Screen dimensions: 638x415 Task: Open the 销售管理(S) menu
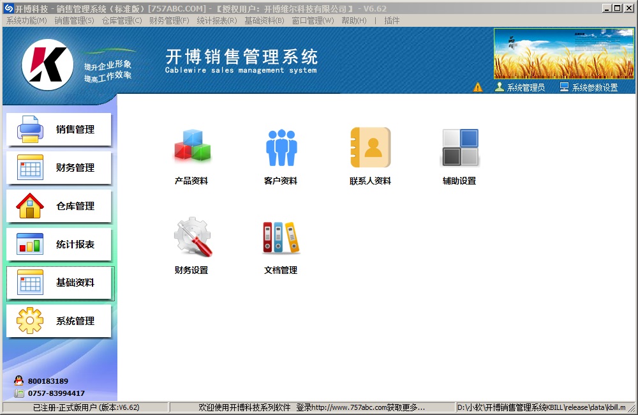point(75,20)
